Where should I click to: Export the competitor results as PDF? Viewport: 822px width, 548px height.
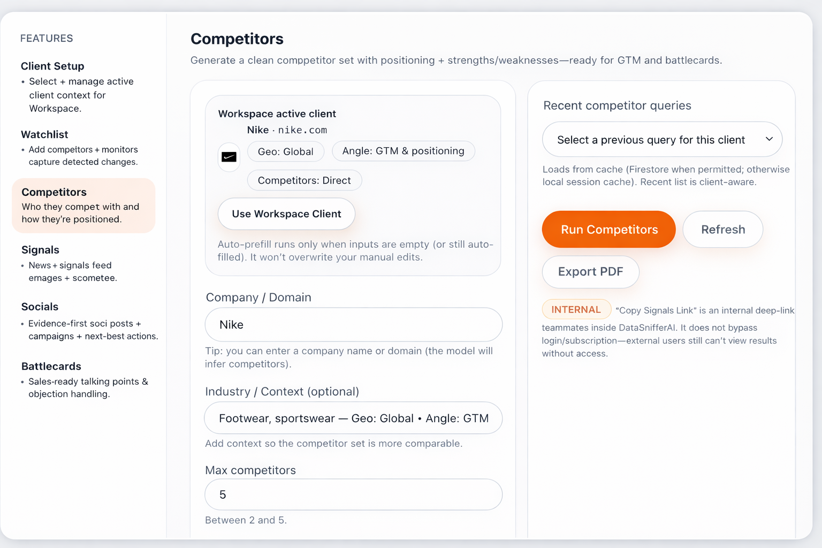(590, 272)
